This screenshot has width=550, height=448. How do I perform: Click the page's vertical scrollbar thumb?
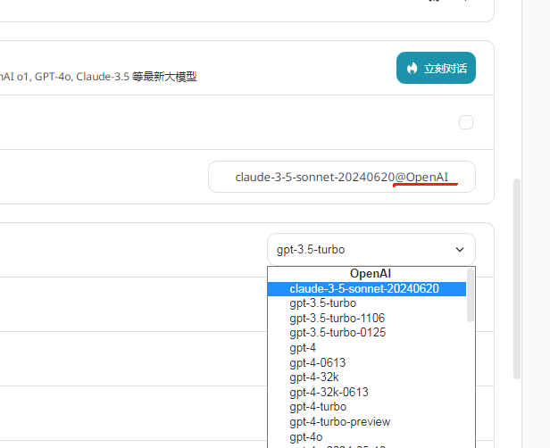pos(516,278)
